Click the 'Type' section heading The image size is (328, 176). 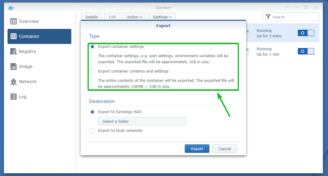[94, 36]
